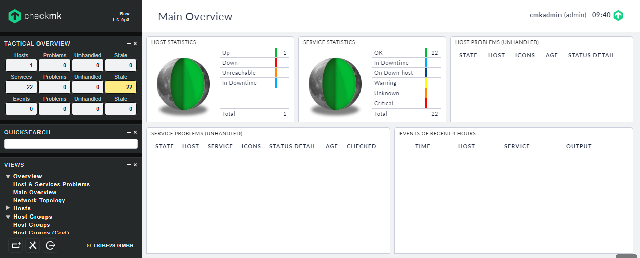Open Host & Services Problems view

click(51, 184)
